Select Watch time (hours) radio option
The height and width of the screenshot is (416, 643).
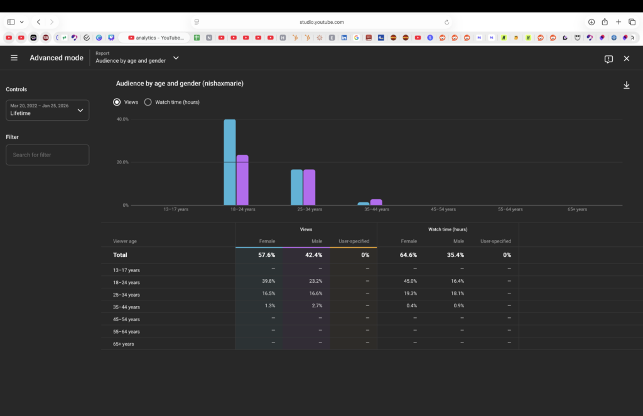tap(148, 102)
